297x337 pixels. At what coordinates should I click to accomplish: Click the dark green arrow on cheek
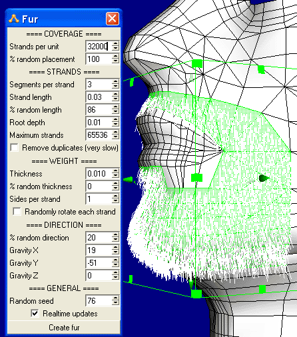[x=264, y=178]
